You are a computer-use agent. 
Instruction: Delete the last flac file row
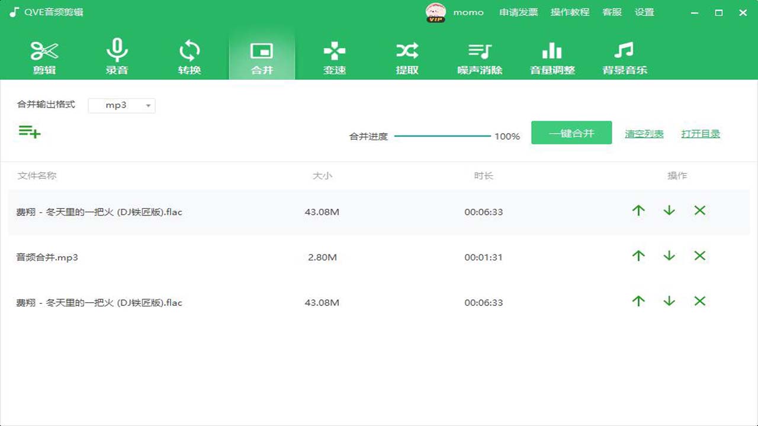(700, 301)
